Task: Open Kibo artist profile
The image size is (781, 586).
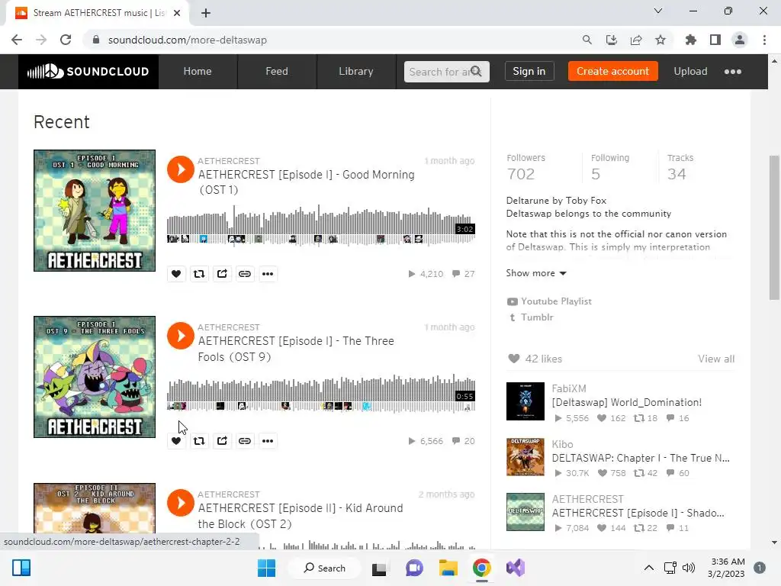Action: (x=562, y=445)
